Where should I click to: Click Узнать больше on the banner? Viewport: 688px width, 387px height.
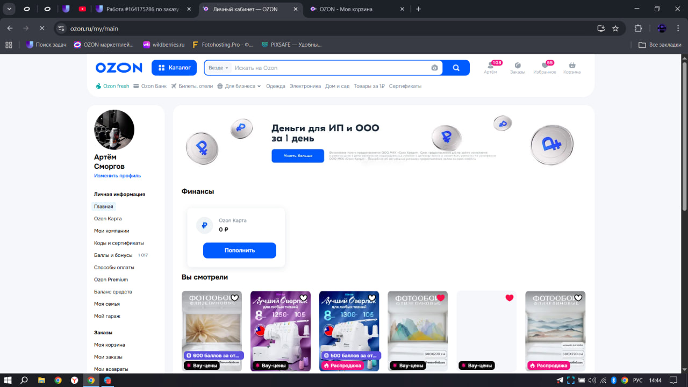(298, 156)
